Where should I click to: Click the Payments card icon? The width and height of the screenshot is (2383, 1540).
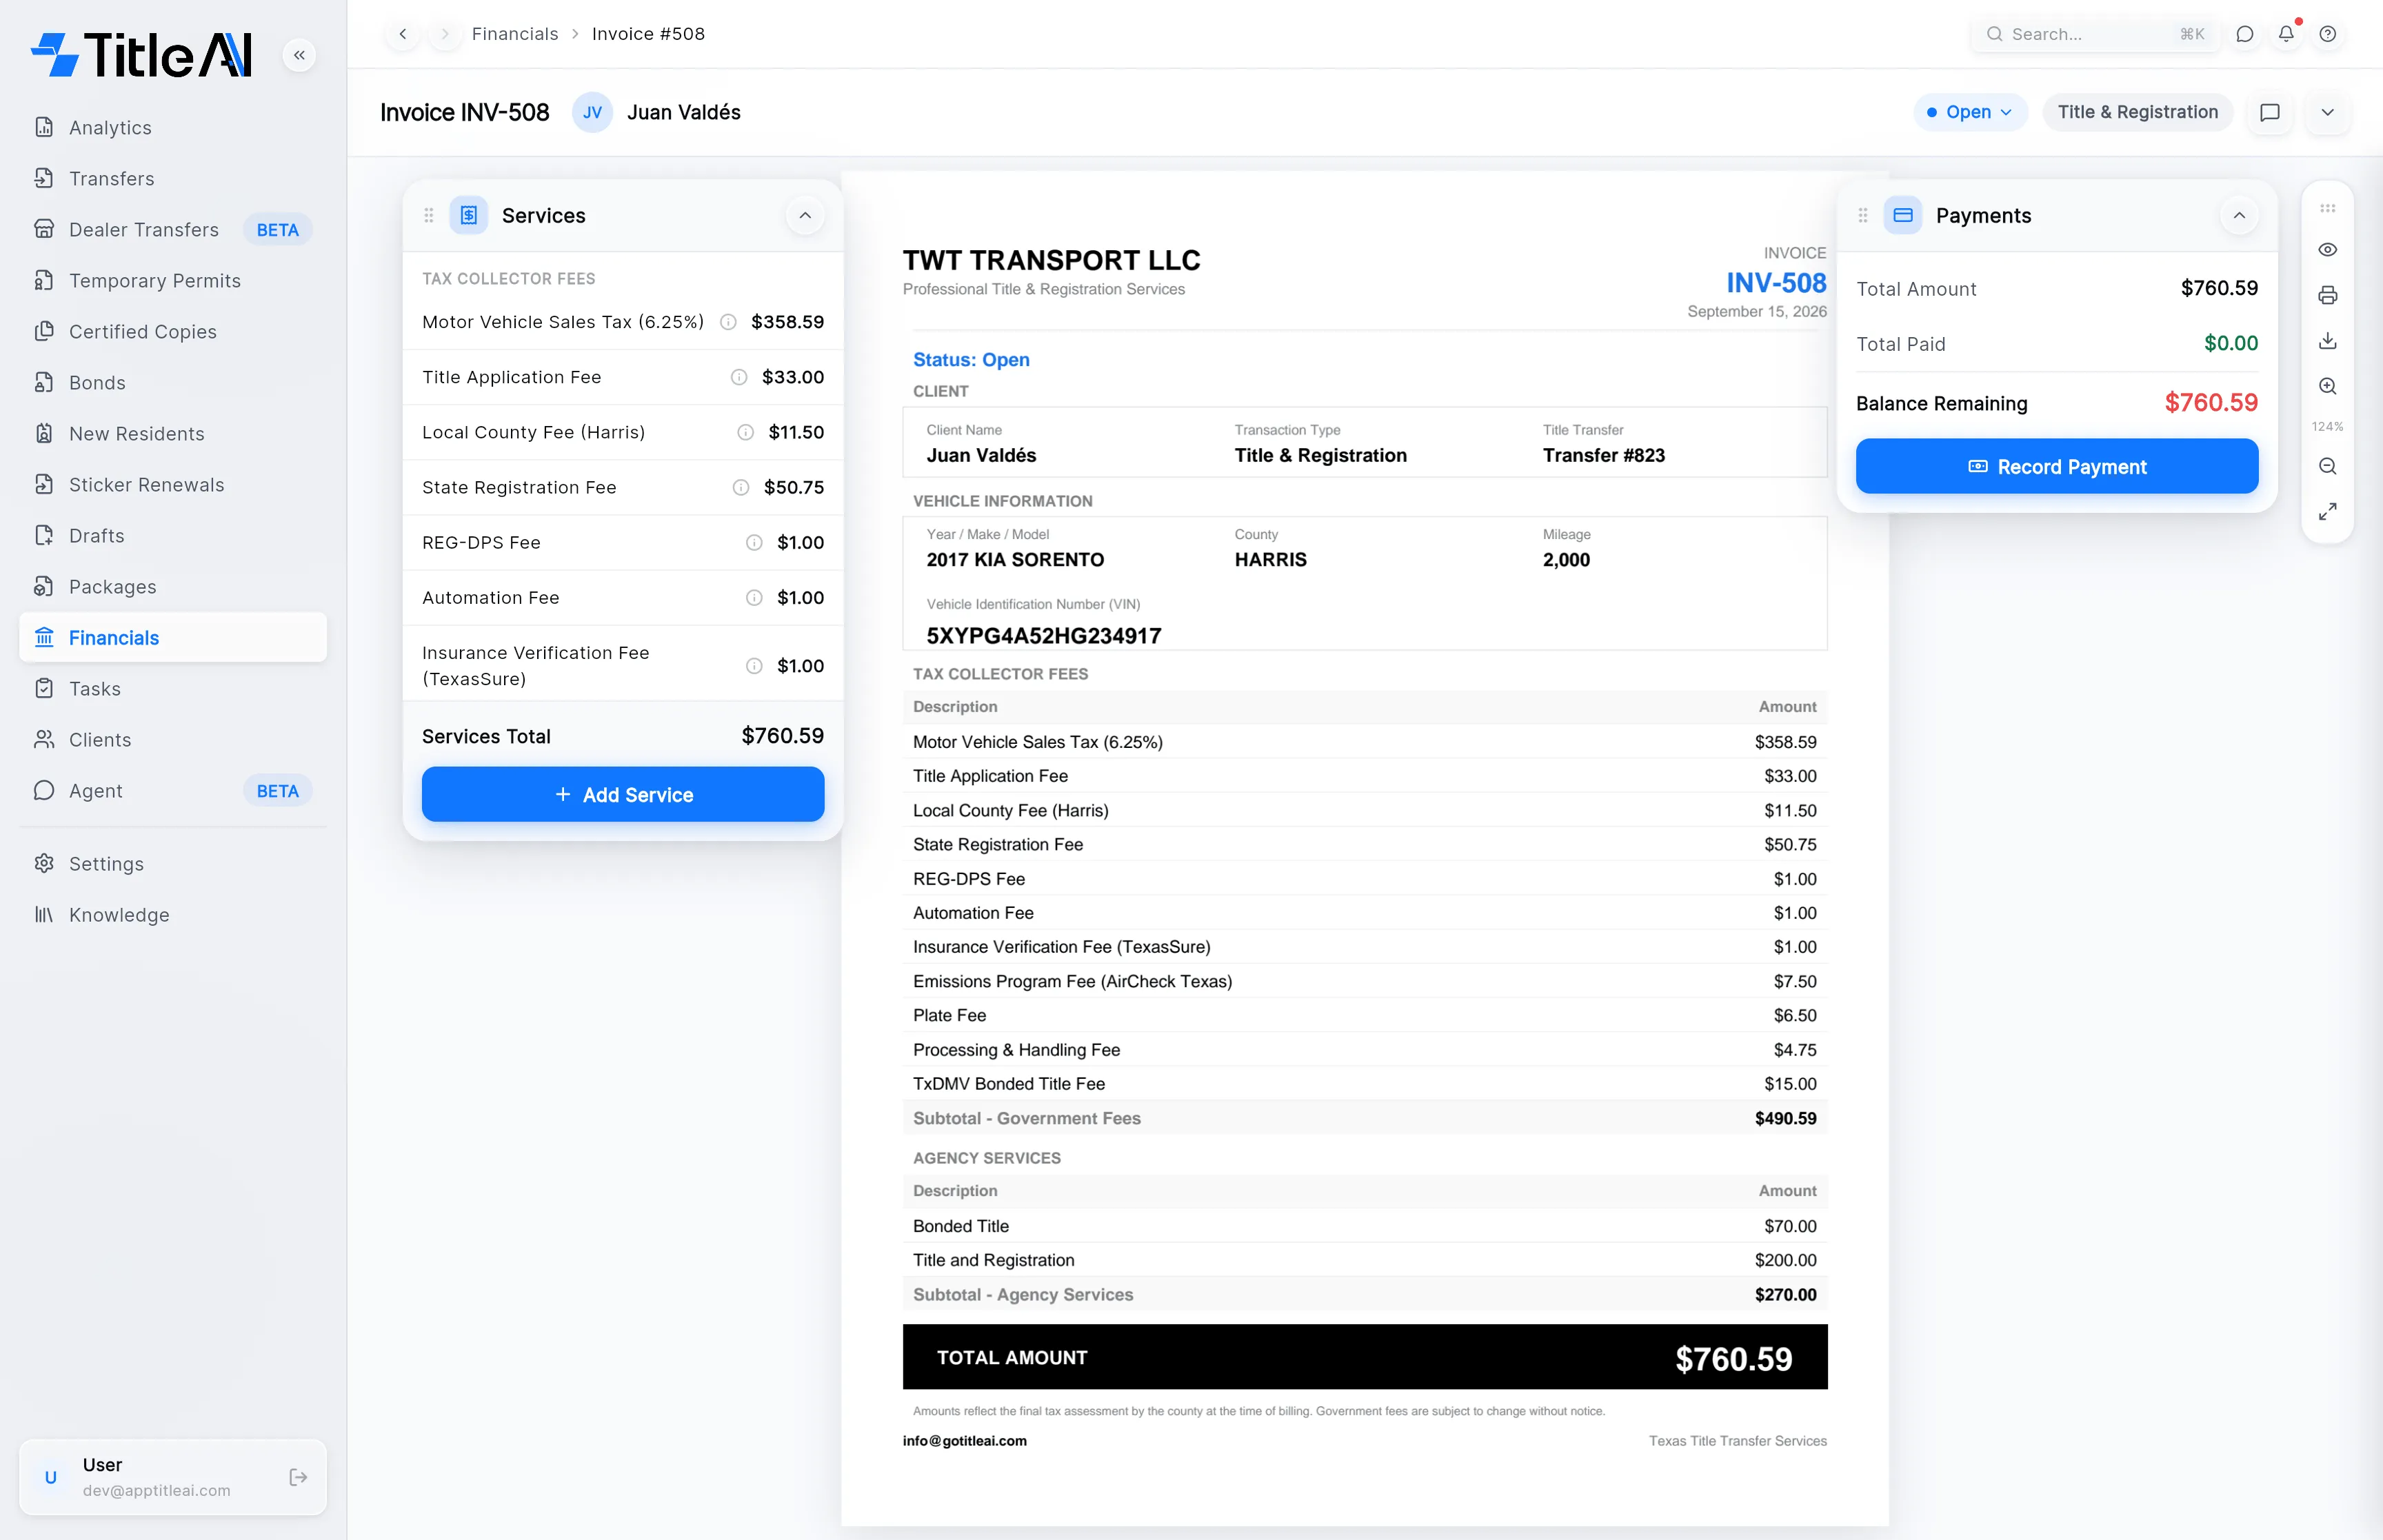pos(1903,215)
